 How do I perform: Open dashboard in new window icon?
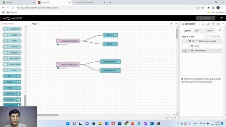click(220, 31)
